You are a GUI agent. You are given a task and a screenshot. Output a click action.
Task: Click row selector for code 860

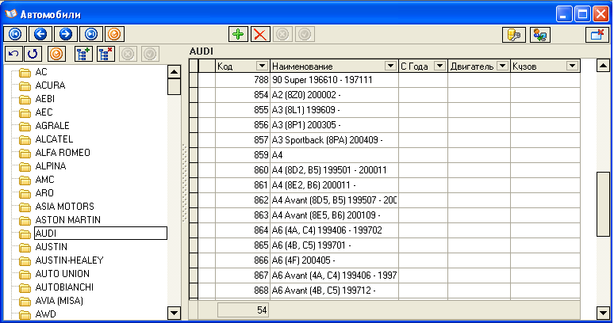pos(194,170)
